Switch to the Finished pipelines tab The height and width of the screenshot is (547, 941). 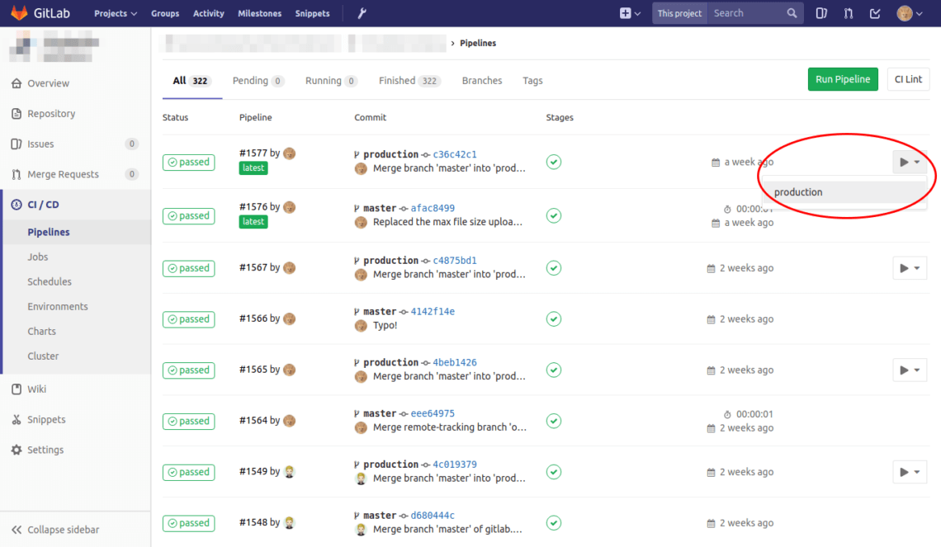tap(409, 81)
